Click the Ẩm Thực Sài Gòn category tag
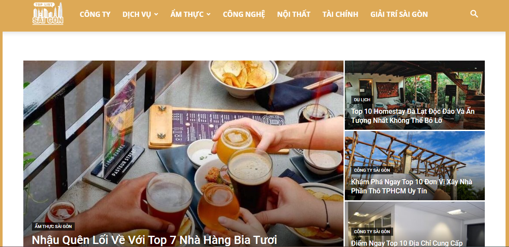This screenshot has width=509, height=247. pyautogui.click(x=53, y=227)
